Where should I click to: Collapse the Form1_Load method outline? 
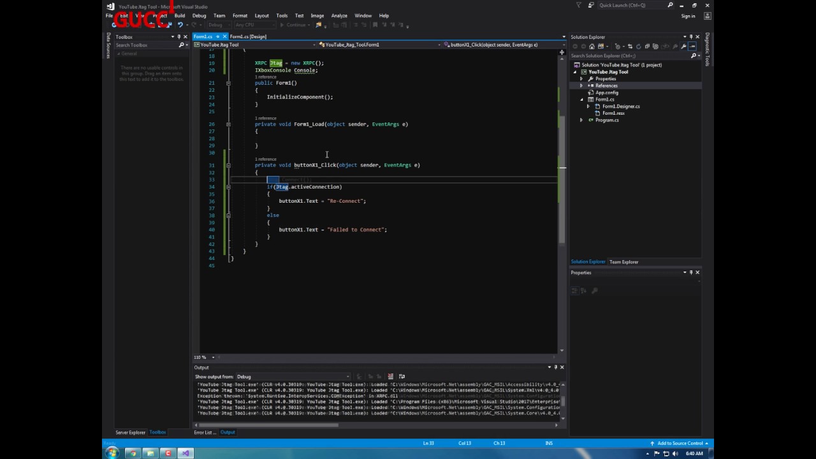point(228,124)
